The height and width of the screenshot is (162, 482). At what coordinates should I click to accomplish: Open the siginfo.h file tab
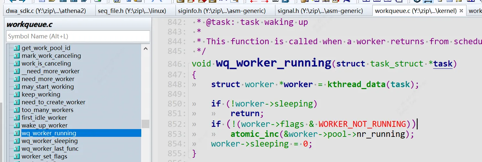(x=222, y=11)
